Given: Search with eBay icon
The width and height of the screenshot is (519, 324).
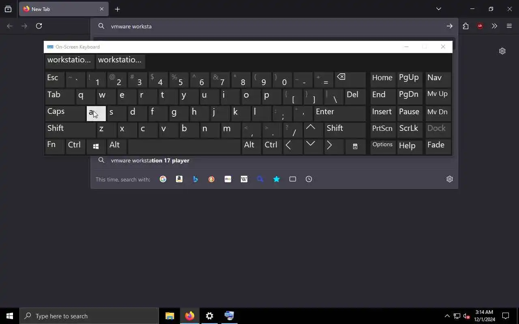Looking at the screenshot, I should coord(228,179).
